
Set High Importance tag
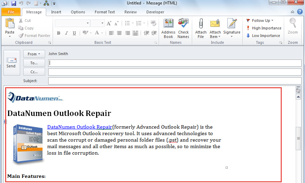coord(264,28)
